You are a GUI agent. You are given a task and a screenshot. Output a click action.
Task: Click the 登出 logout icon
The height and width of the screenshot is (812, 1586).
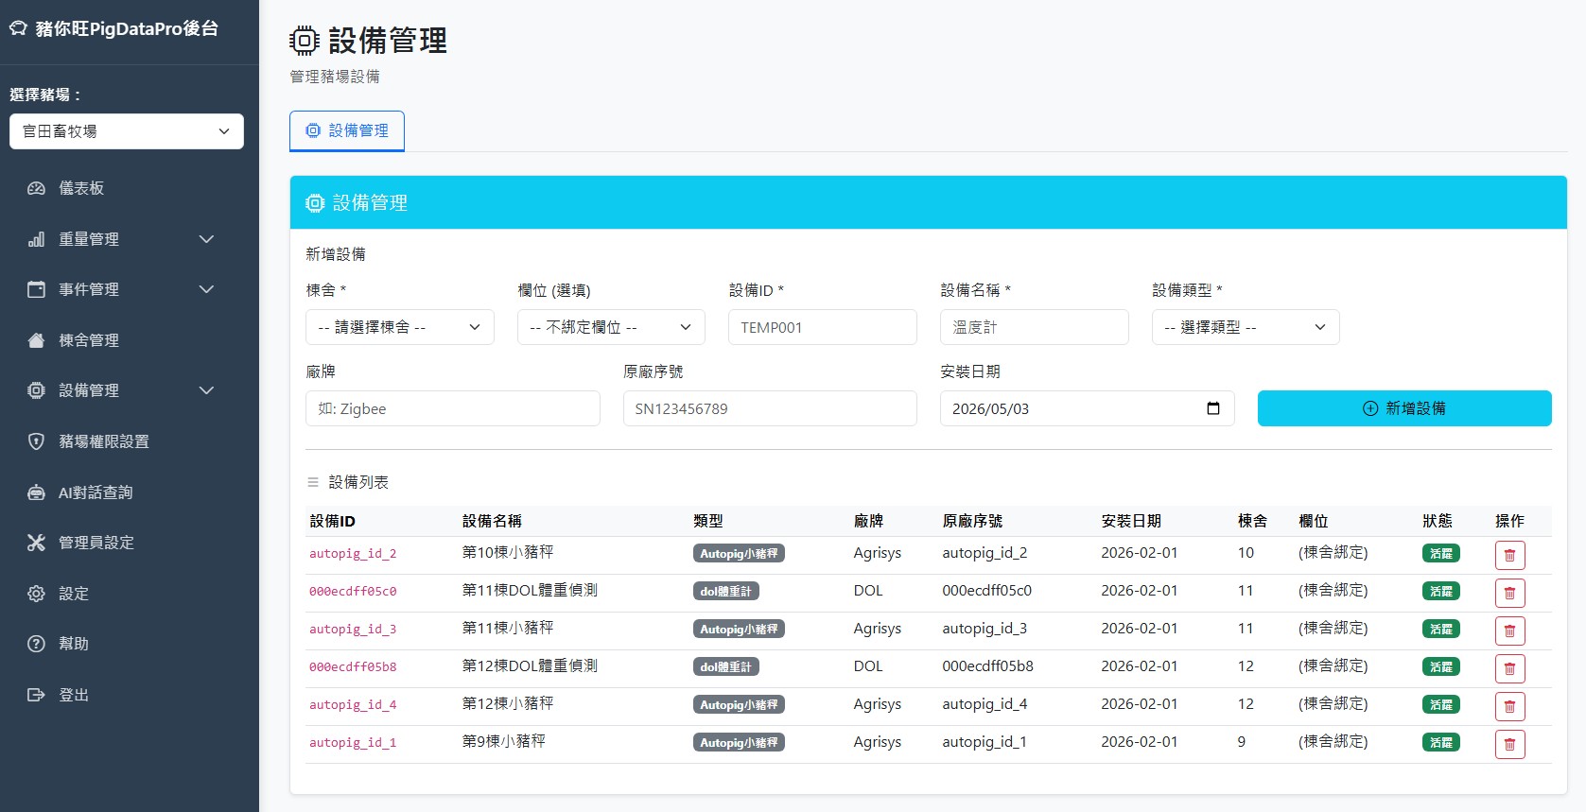coord(36,695)
